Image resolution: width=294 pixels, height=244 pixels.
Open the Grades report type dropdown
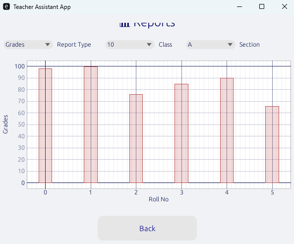point(28,45)
